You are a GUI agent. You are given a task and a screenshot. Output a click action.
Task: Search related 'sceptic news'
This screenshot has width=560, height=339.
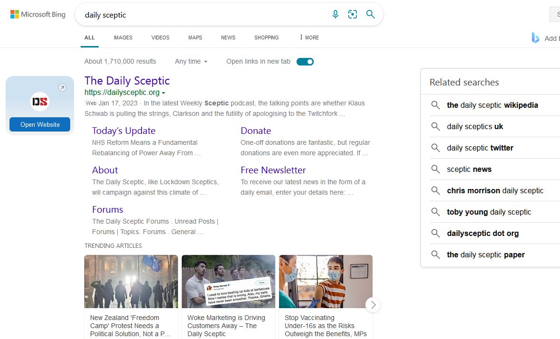point(469,169)
